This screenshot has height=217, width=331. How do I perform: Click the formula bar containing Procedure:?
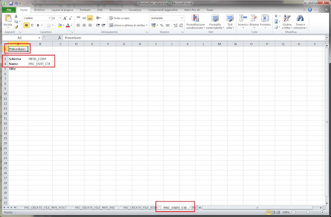[194, 38]
